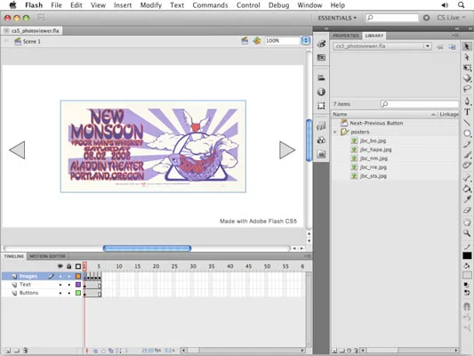Select jbc_hapa.jpg in the library

tap(375, 150)
